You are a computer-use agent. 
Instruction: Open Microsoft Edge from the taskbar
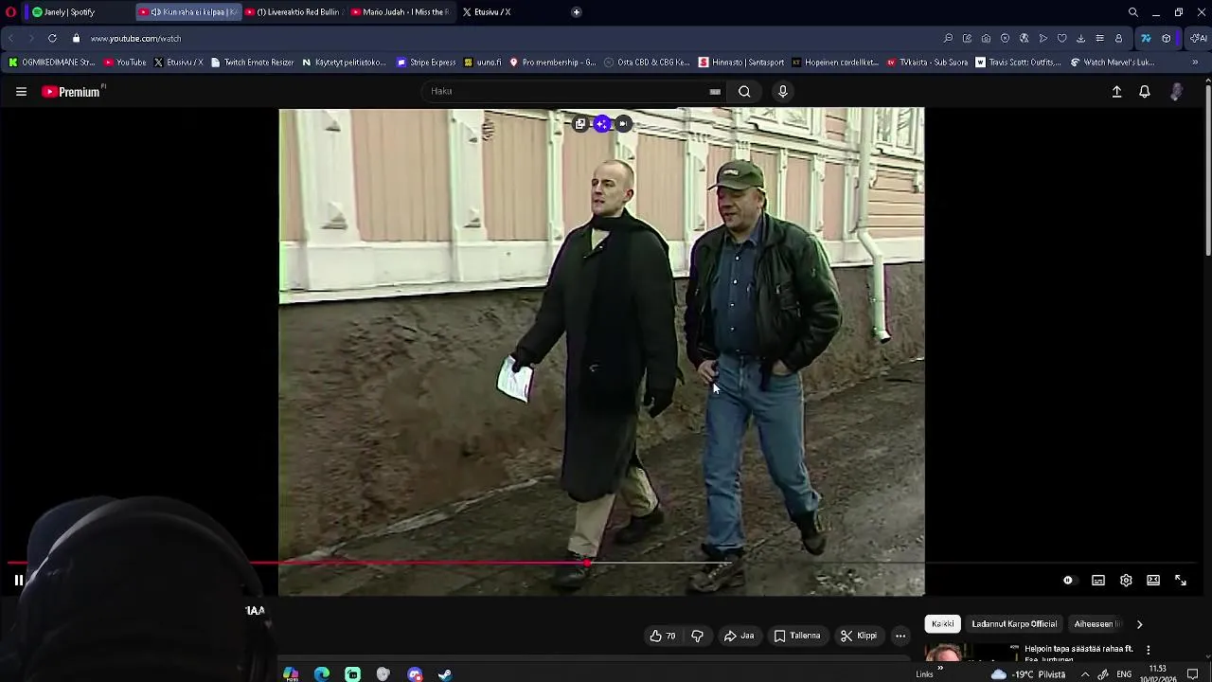coord(322,674)
